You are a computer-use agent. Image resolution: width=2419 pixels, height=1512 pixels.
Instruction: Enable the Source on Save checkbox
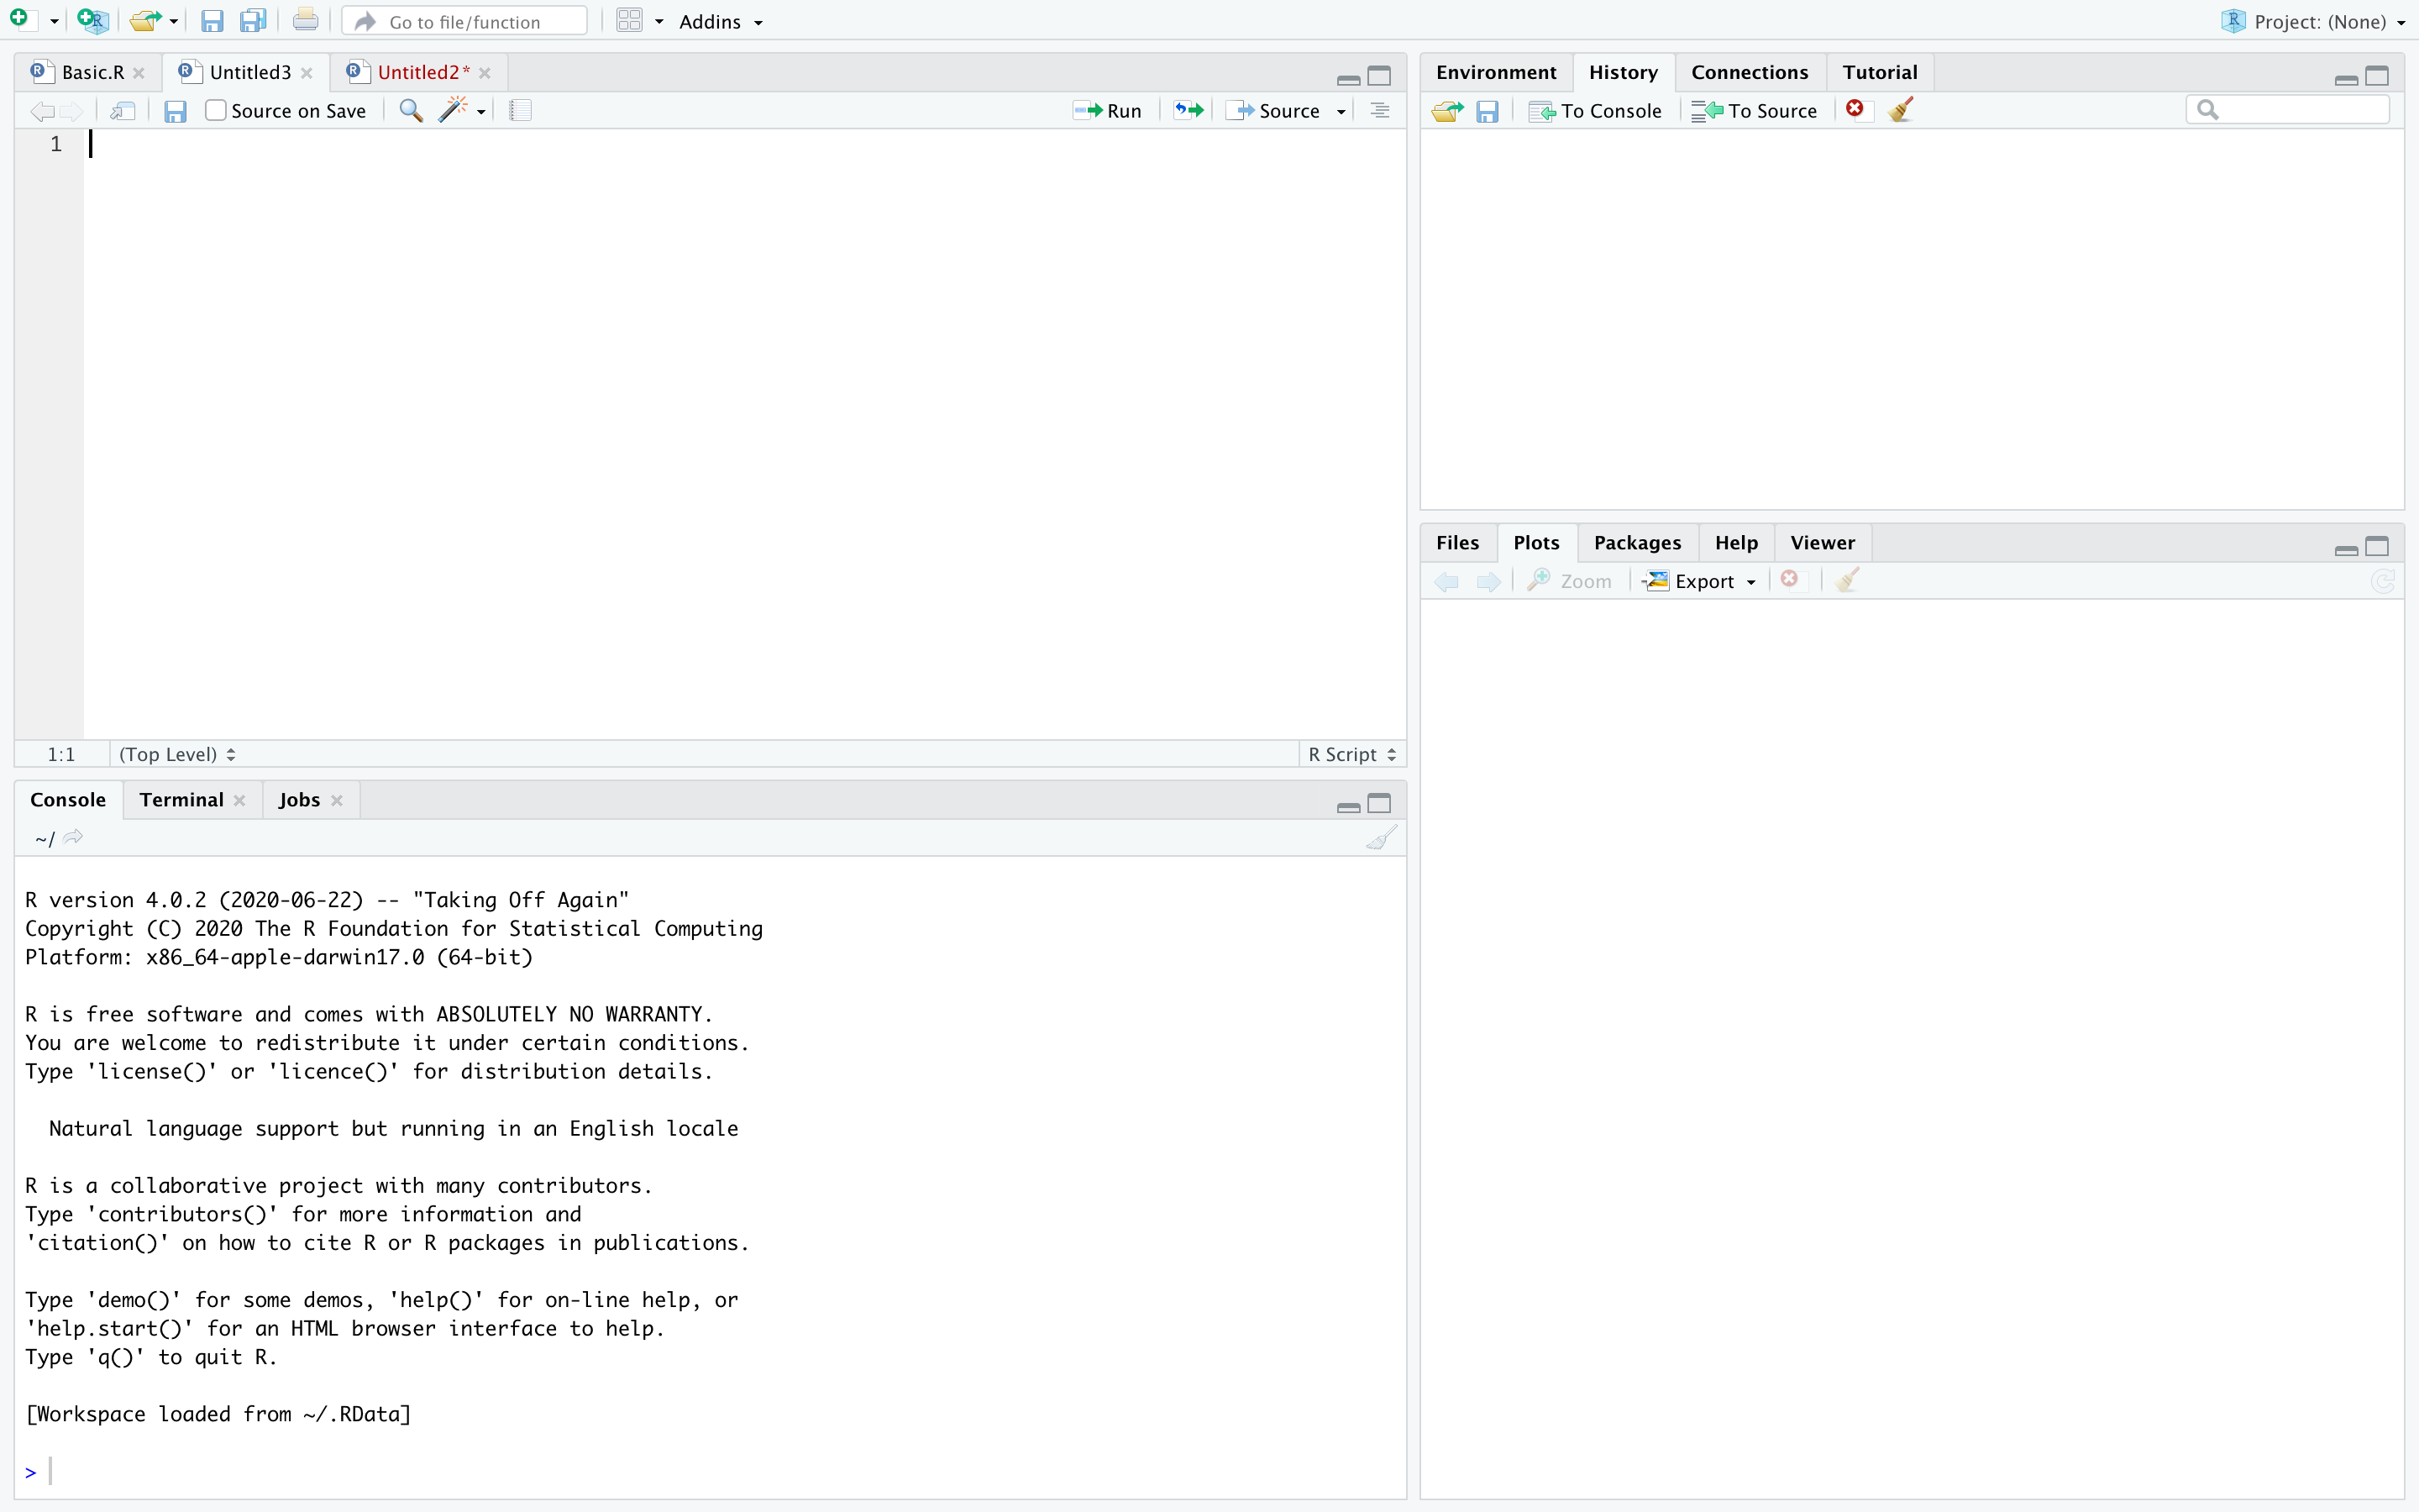tap(216, 111)
